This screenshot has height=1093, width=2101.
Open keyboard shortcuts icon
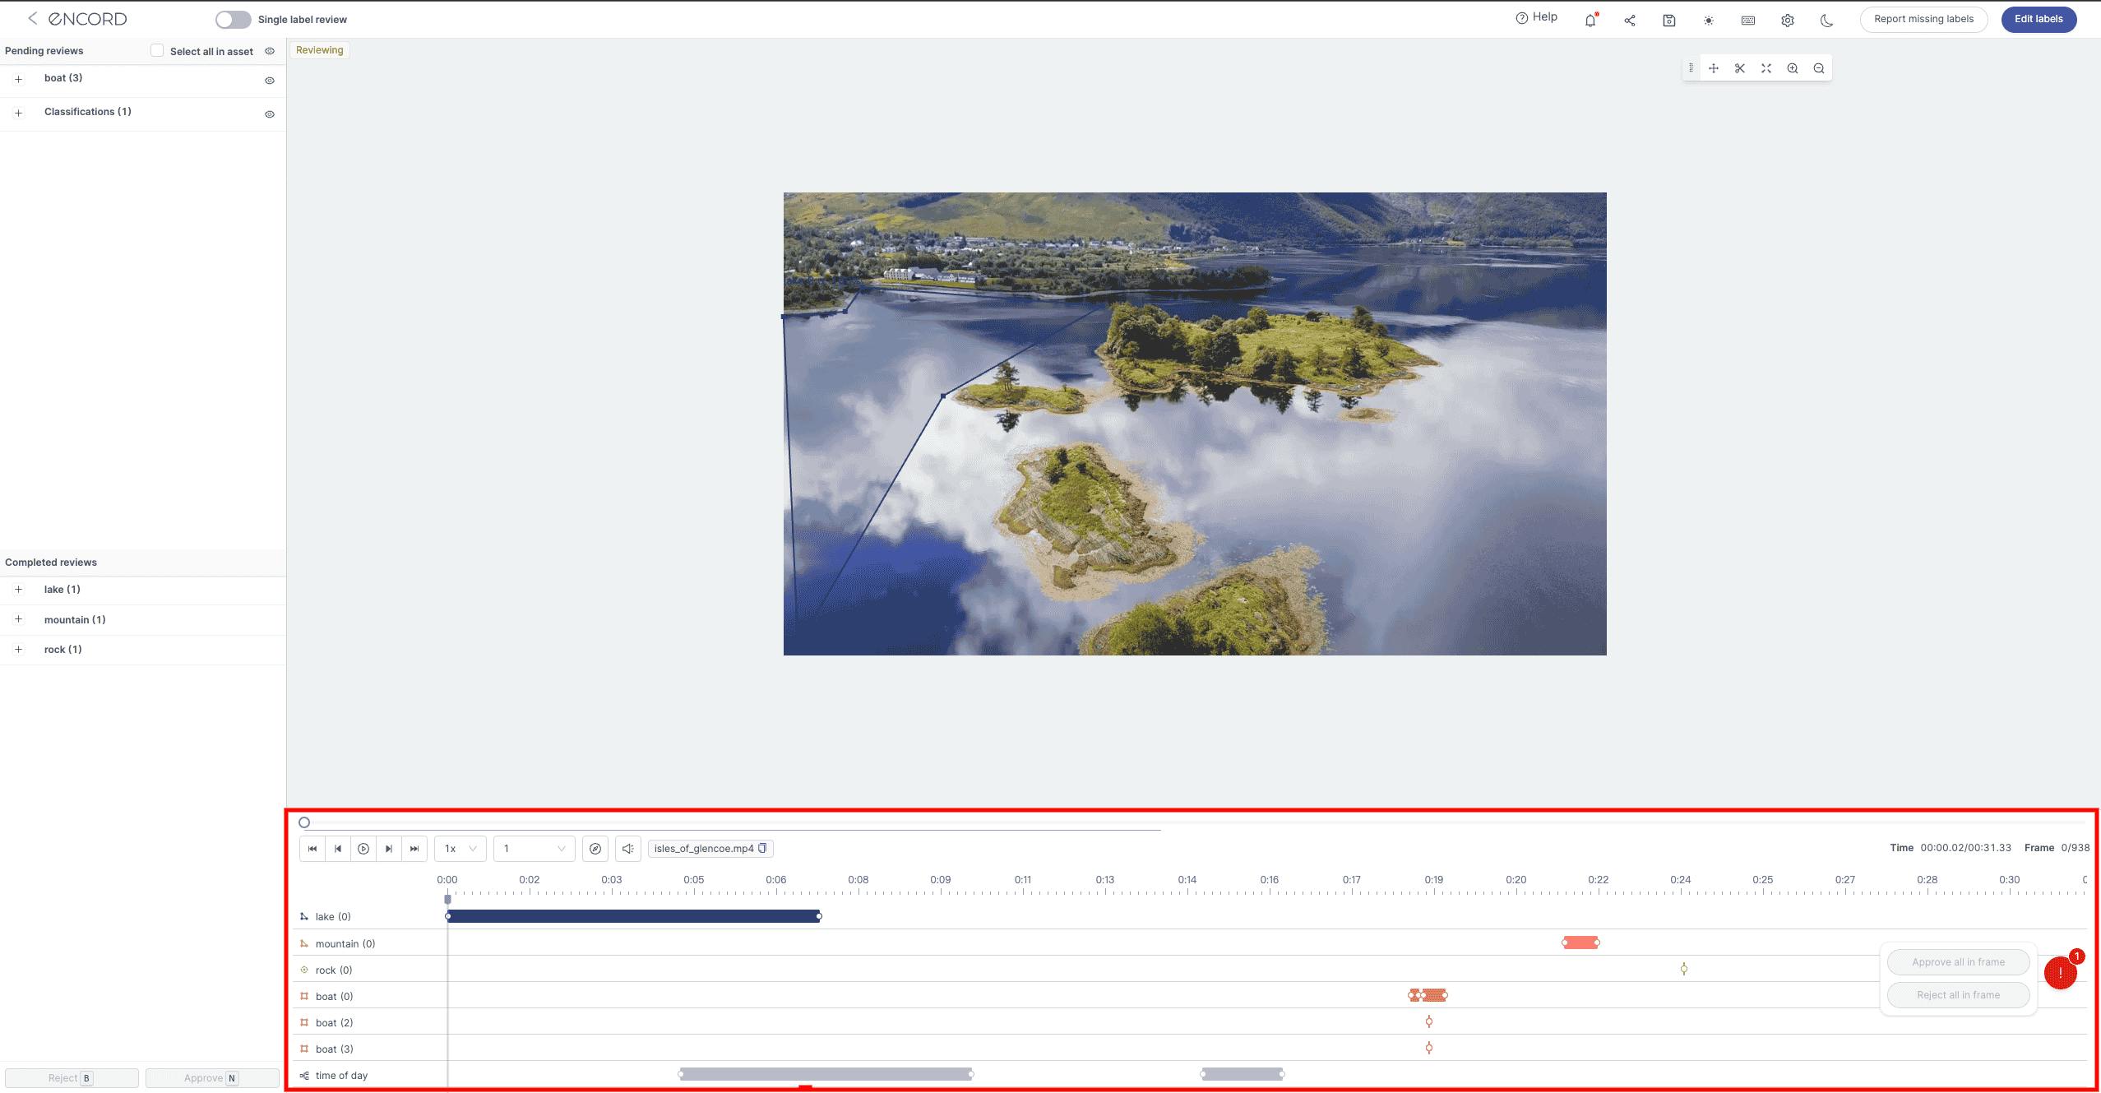1748,21
